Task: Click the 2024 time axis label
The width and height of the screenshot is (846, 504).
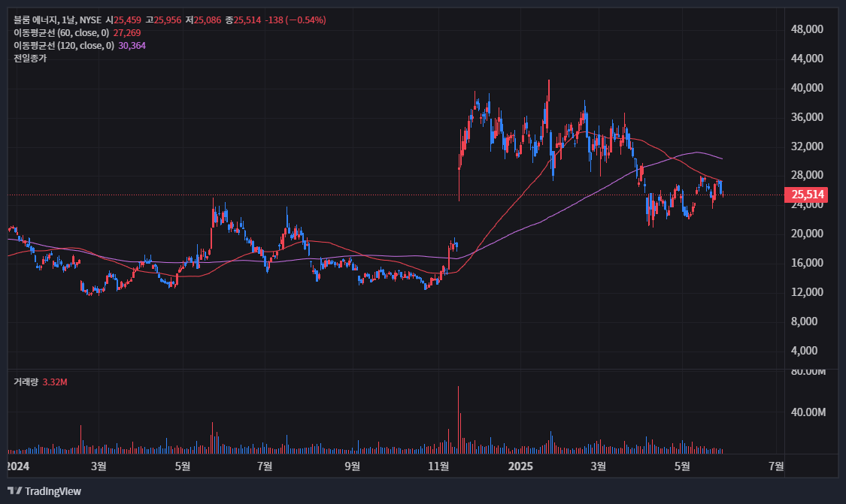Action: click(18, 466)
